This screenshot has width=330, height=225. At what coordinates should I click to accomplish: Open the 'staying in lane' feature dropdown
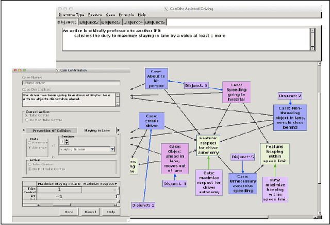pos(86,149)
